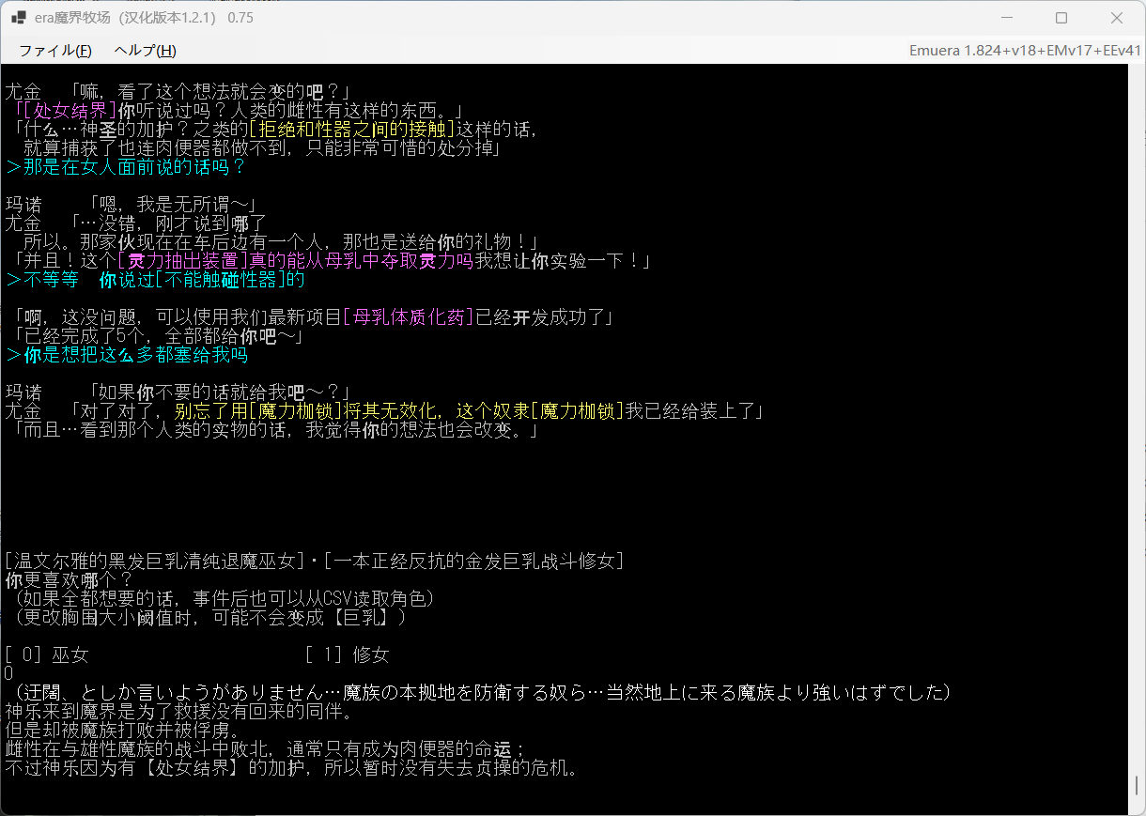Click the line starting 「嘛, 看了这个想法

click(x=209, y=92)
